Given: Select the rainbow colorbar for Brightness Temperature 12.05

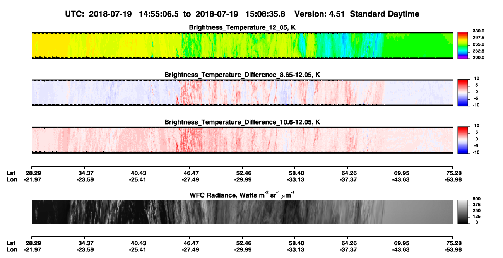Looking at the screenshot, I should coord(462,45).
